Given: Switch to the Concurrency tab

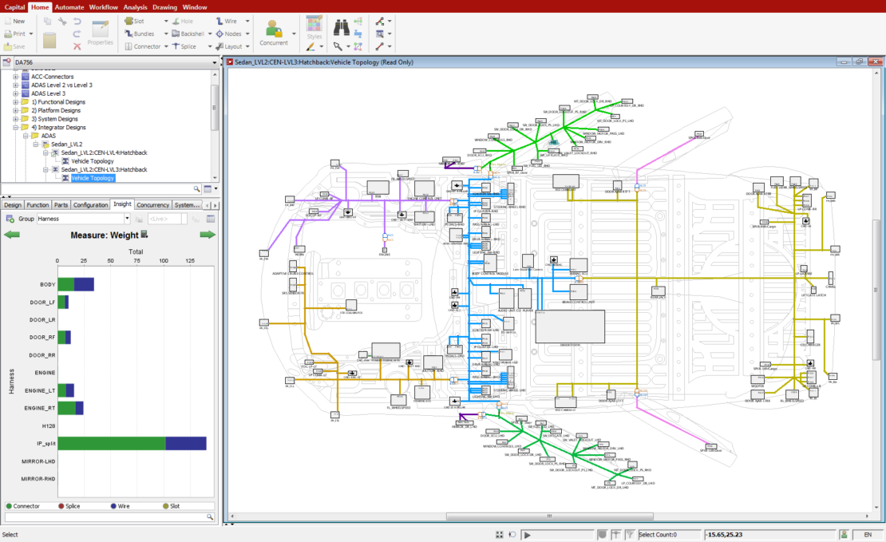Looking at the screenshot, I should [152, 204].
